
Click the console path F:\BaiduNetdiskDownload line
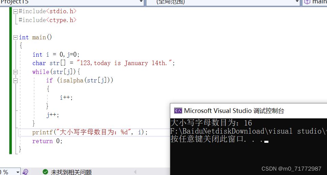click(x=249, y=131)
